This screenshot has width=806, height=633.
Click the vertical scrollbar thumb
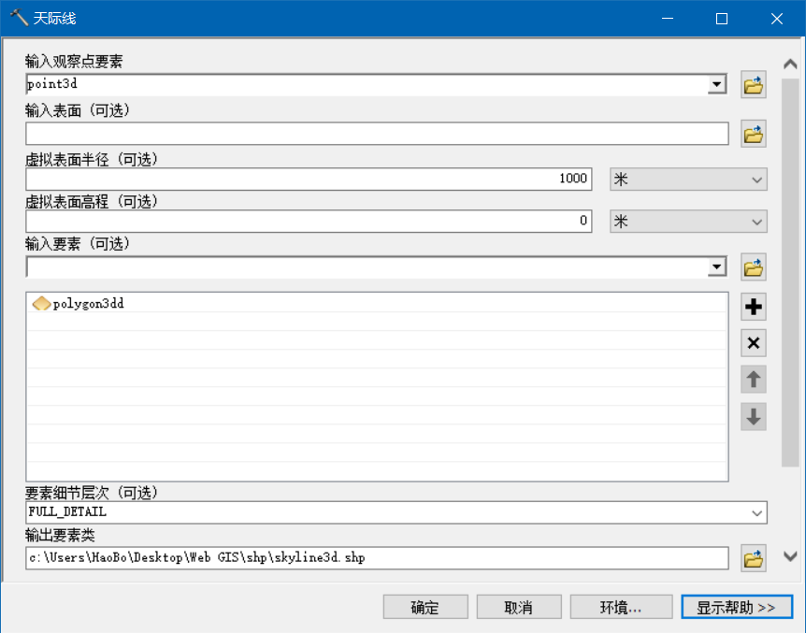point(790,272)
